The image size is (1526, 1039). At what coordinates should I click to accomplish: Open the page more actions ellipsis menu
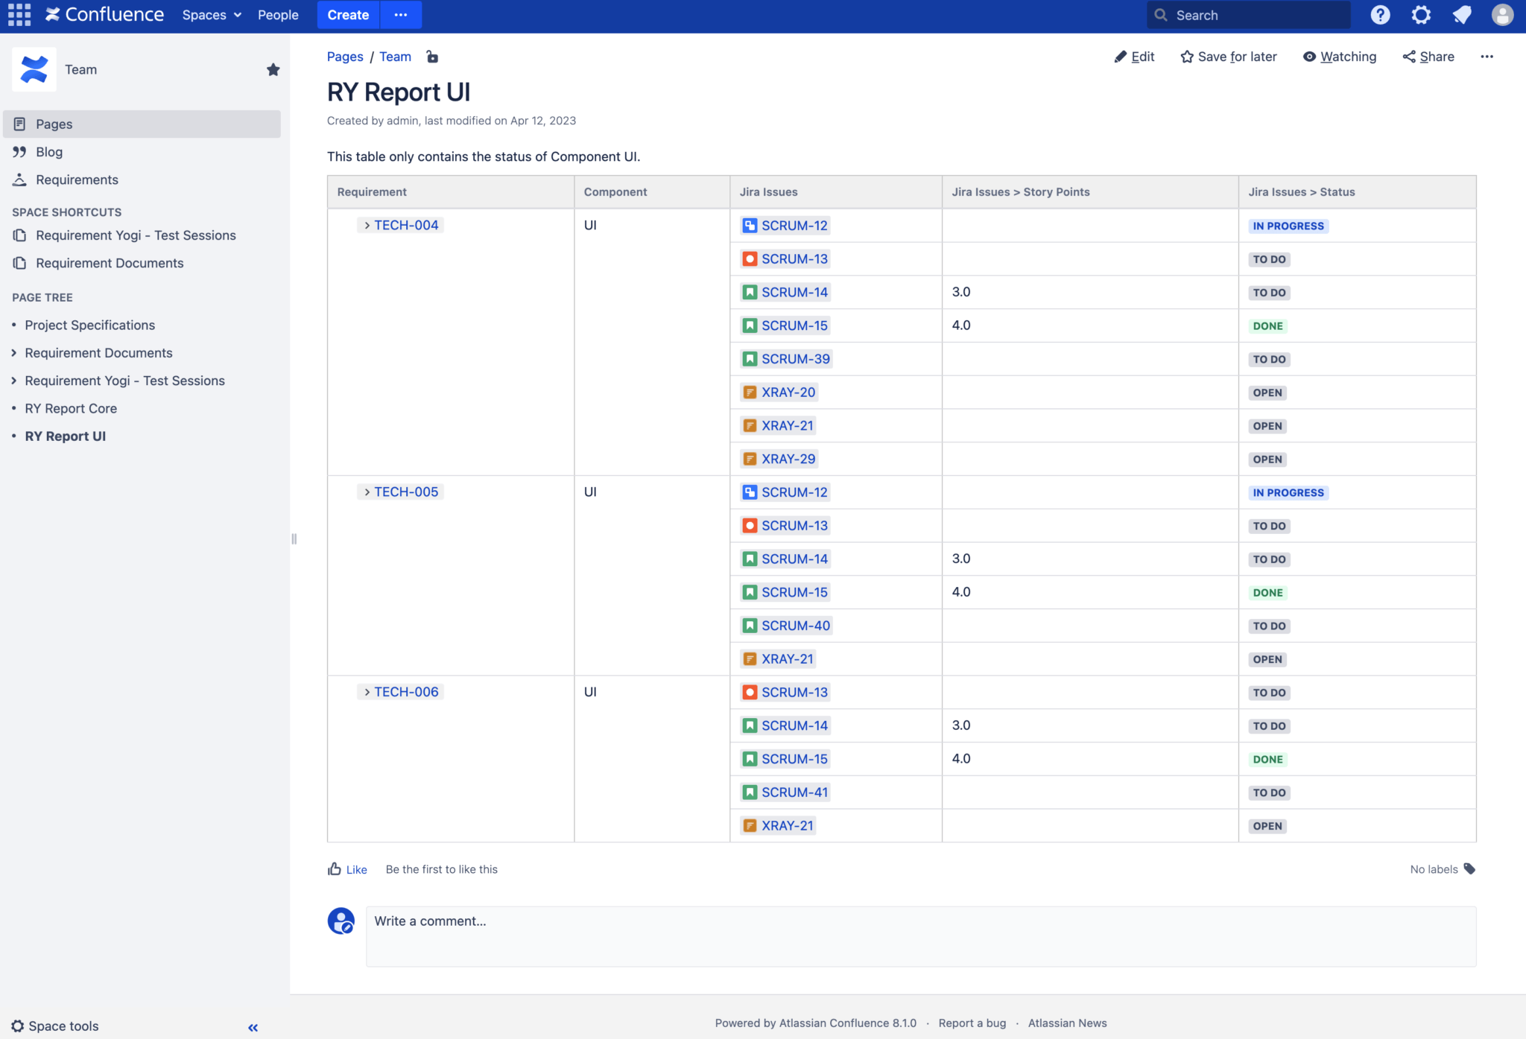tap(1487, 57)
